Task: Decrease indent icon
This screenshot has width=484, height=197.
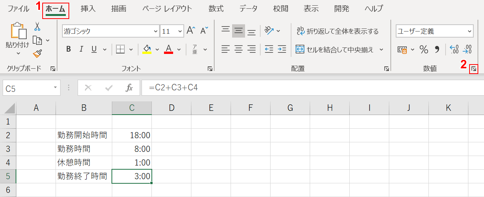Action: pyautogui.click(x=269, y=49)
